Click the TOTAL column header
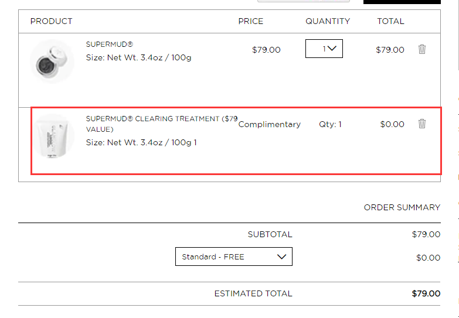 coord(390,21)
